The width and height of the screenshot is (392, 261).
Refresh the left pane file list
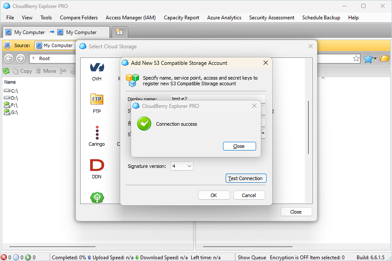coord(6,71)
